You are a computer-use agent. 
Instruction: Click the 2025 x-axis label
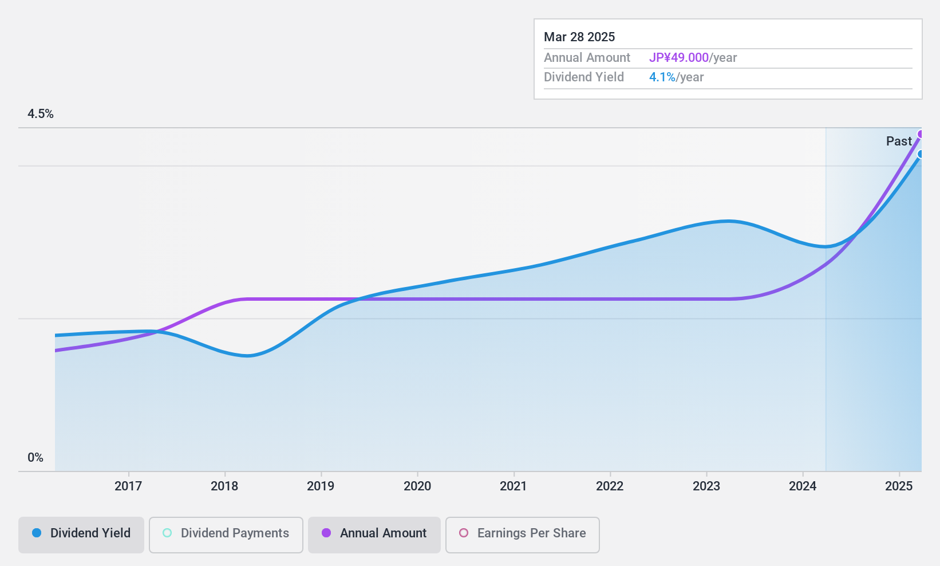(899, 486)
